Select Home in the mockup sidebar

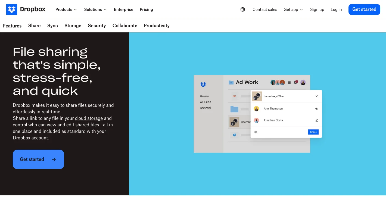[204, 96]
